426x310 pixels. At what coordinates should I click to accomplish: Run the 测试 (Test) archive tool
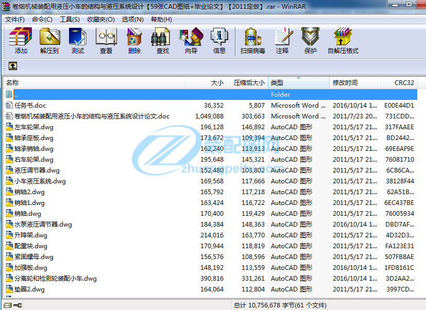point(78,40)
